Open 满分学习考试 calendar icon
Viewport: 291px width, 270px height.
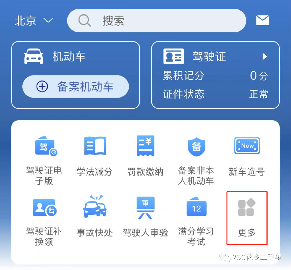pyautogui.click(x=196, y=206)
